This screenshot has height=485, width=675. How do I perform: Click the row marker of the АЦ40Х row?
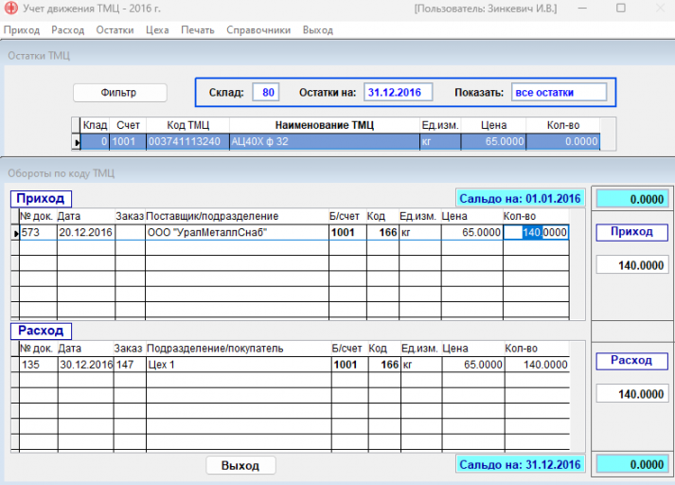[x=76, y=142]
